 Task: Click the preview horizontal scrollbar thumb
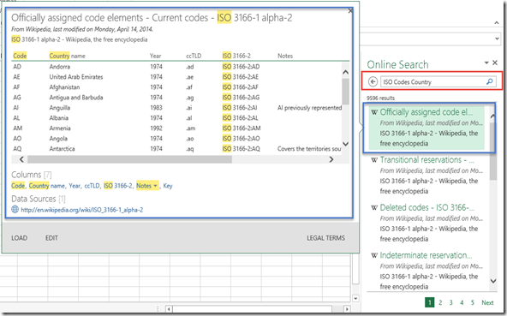pyautogui.click(x=129, y=159)
